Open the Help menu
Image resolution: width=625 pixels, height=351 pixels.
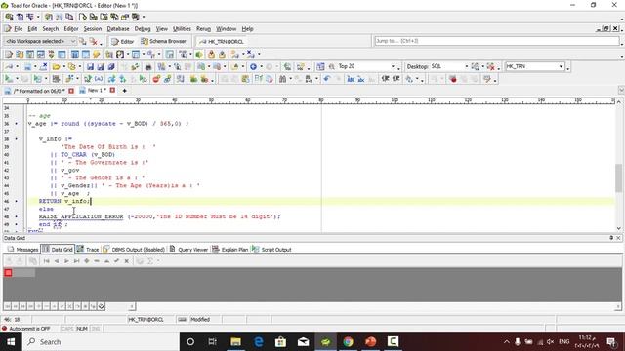(247, 29)
